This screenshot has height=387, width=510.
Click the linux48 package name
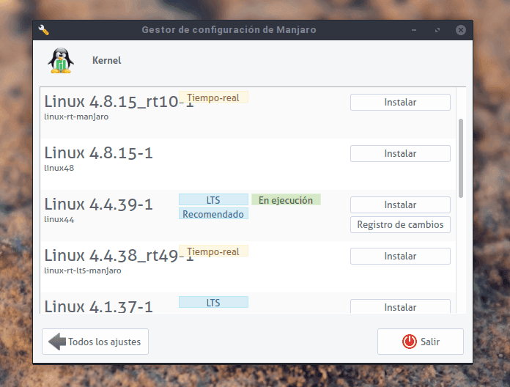click(59, 168)
